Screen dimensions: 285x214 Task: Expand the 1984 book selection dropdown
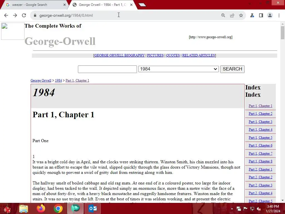tap(178, 69)
